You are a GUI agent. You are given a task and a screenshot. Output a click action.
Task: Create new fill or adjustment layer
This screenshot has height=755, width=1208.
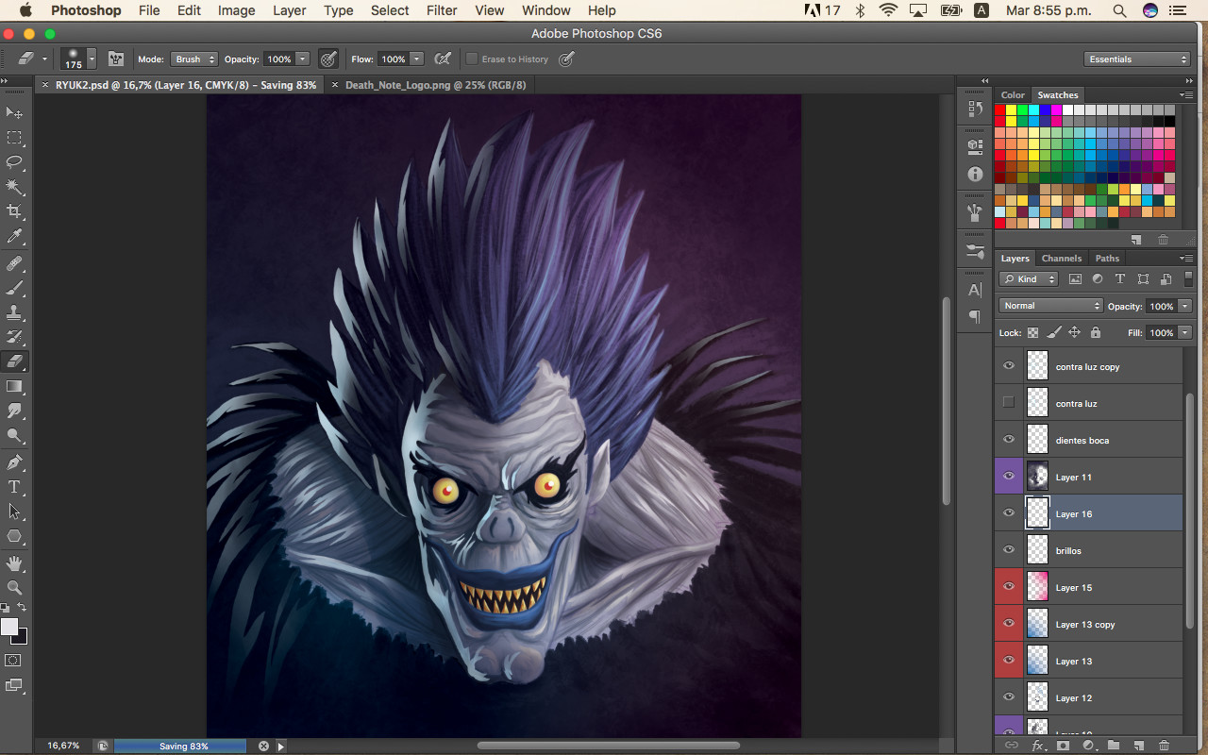[x=1088, y=746]
